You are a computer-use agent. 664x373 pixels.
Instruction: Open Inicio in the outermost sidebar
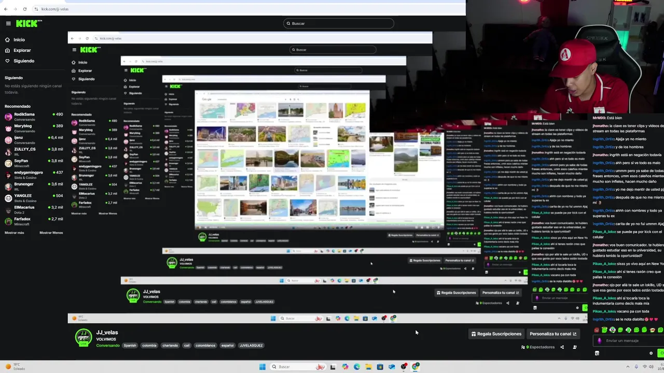click(x=15, y=39)
